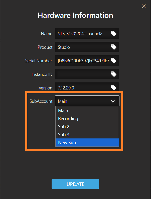Click the Hardware Information heading
The height and width of the screenshot is (199, 151).
(x=75, y=15)
